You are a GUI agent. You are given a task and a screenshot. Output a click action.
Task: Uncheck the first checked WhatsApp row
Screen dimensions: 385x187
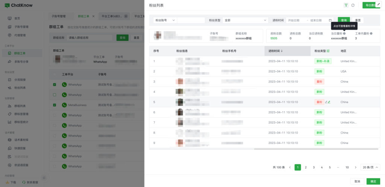click(x=55, y=84)
